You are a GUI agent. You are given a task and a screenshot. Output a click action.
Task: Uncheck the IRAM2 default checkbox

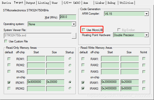point(83,88)
